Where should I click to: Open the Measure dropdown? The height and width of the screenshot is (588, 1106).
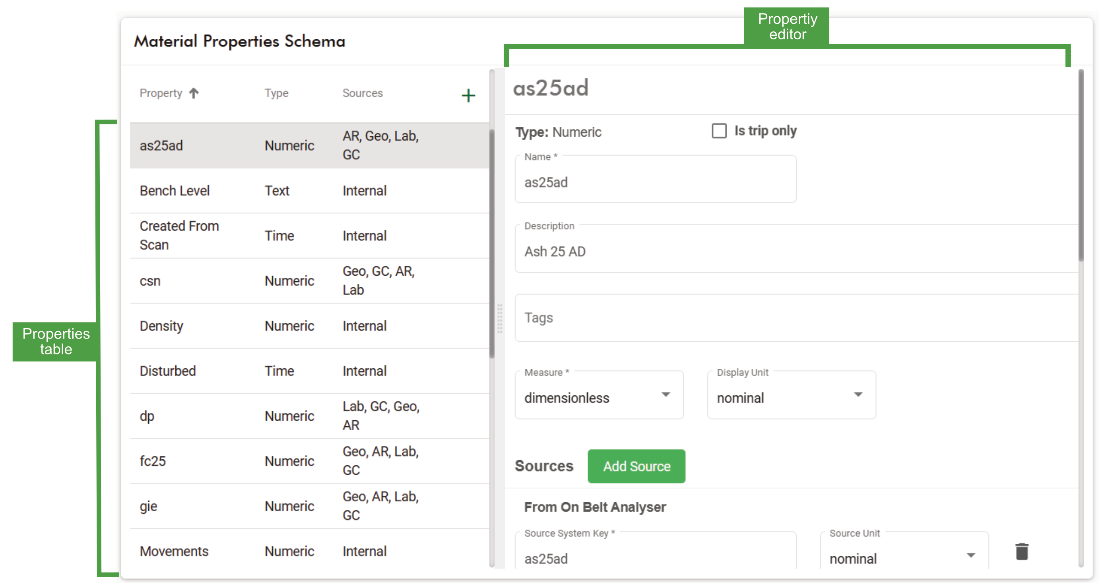599,395
